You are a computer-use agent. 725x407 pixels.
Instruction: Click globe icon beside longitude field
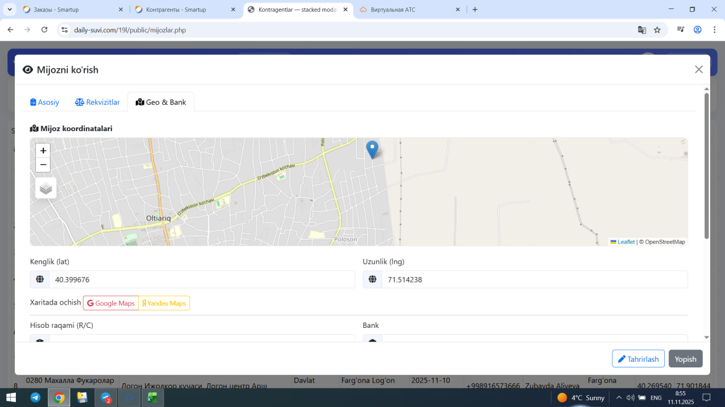[372, 279]
